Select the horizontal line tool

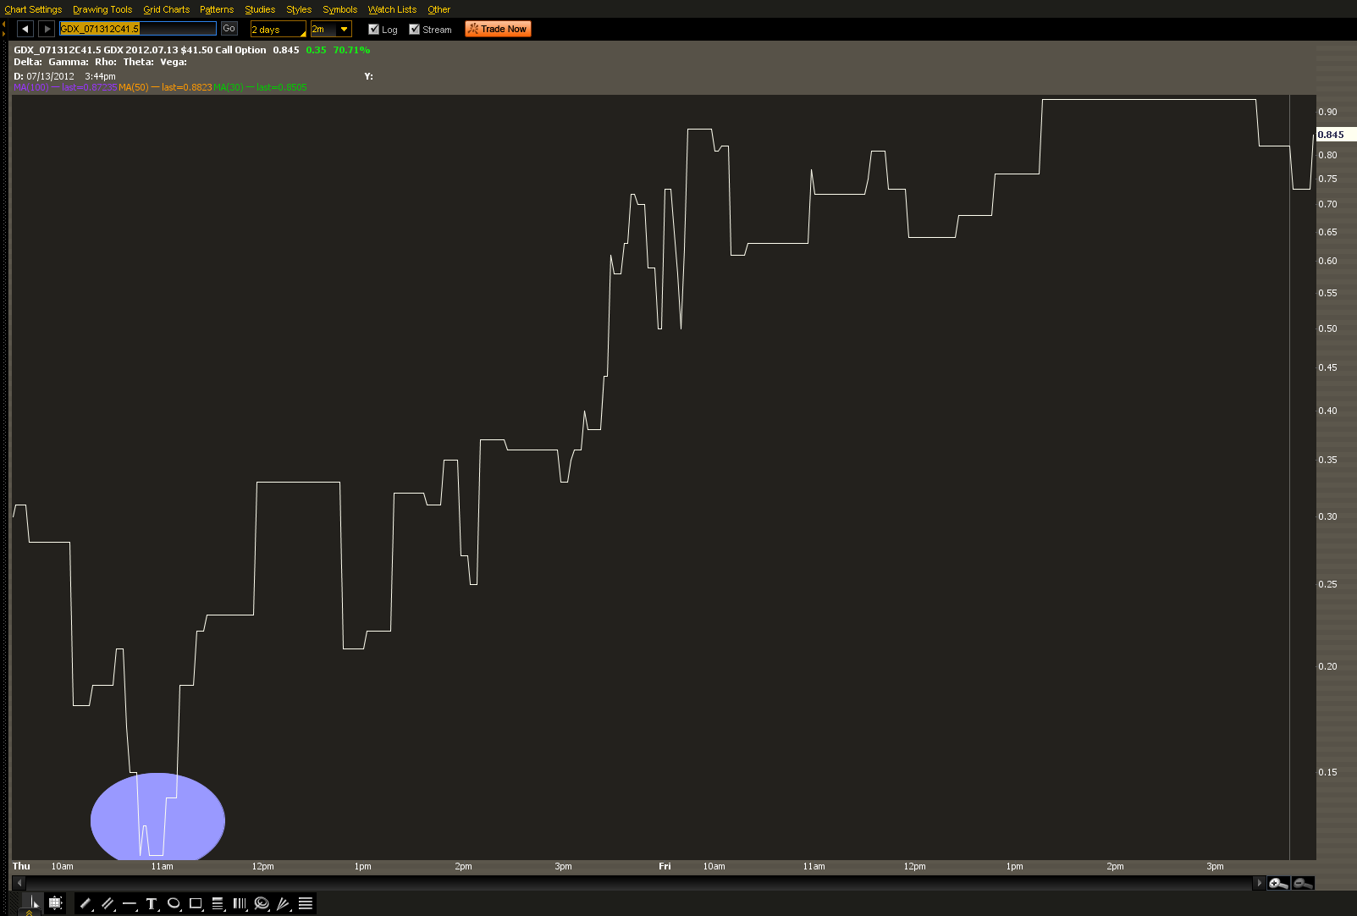point(130,903)
